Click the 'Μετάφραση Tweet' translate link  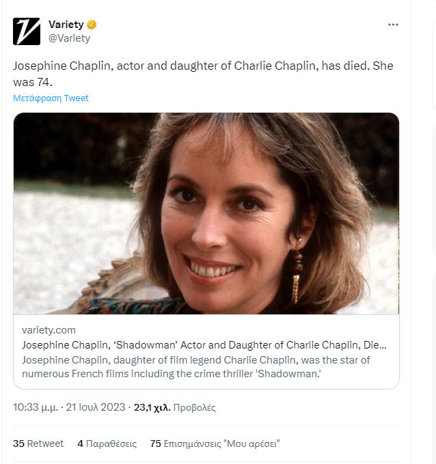click(x=51, y=98)
